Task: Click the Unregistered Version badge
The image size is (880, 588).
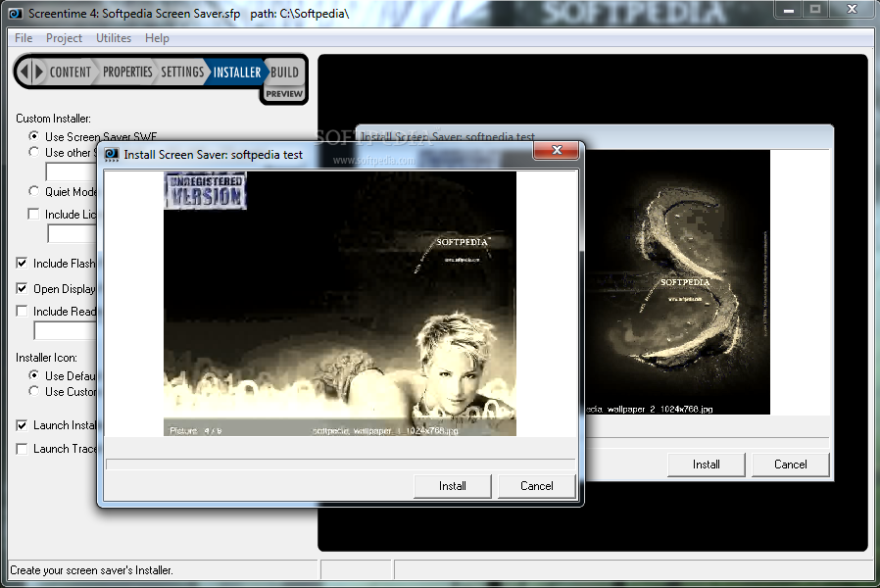Action: coord(206,191)
